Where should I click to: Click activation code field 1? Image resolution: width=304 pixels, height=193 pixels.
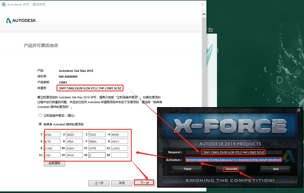pyautogui.click(x=52, y=134)
